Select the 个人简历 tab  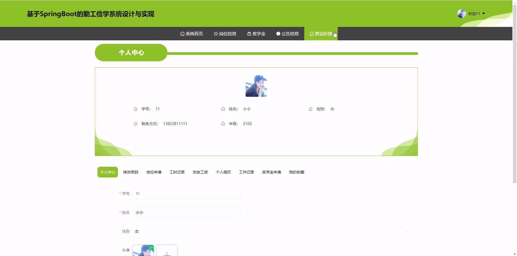[223, 172]
